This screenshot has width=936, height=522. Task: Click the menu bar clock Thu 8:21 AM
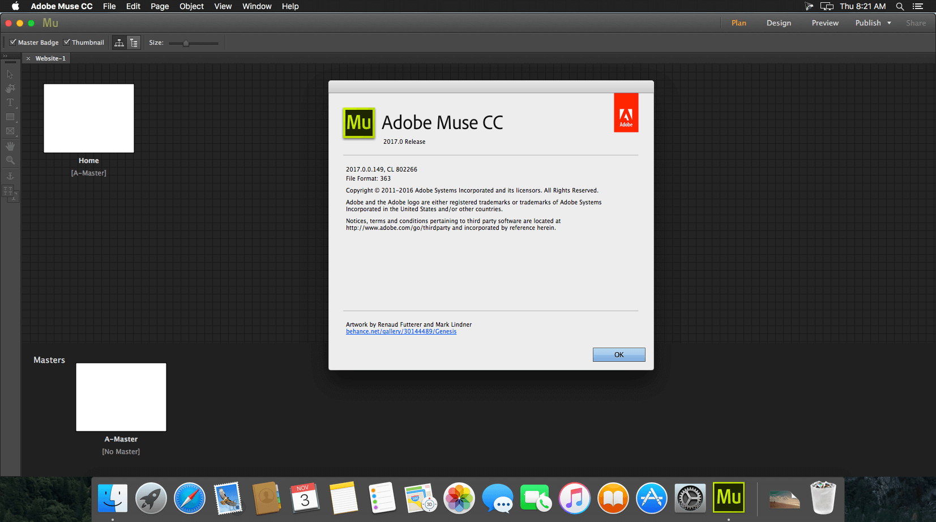pos(863,6)
